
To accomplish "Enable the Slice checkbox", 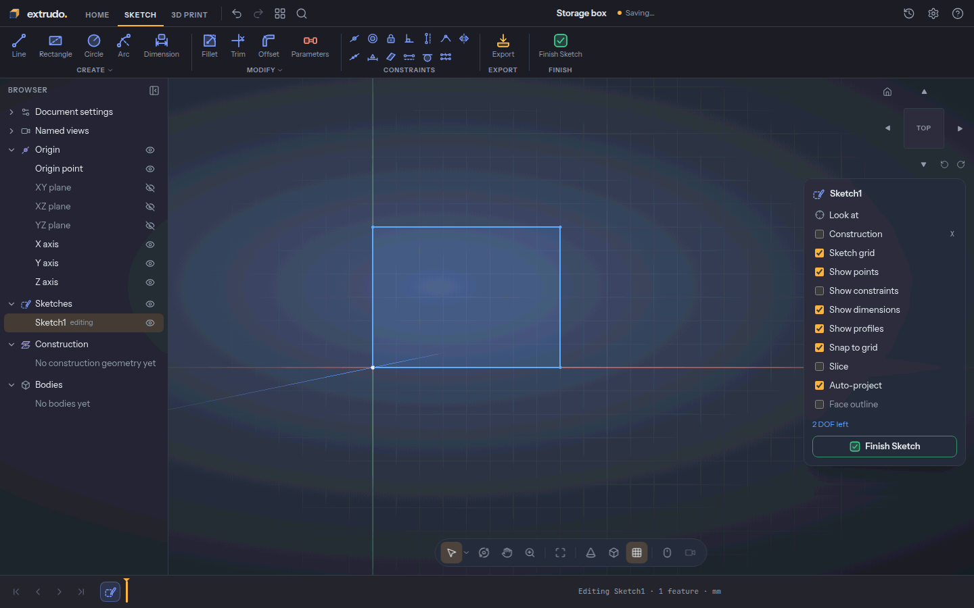I will pyautogui.click(x=820, y=367).
